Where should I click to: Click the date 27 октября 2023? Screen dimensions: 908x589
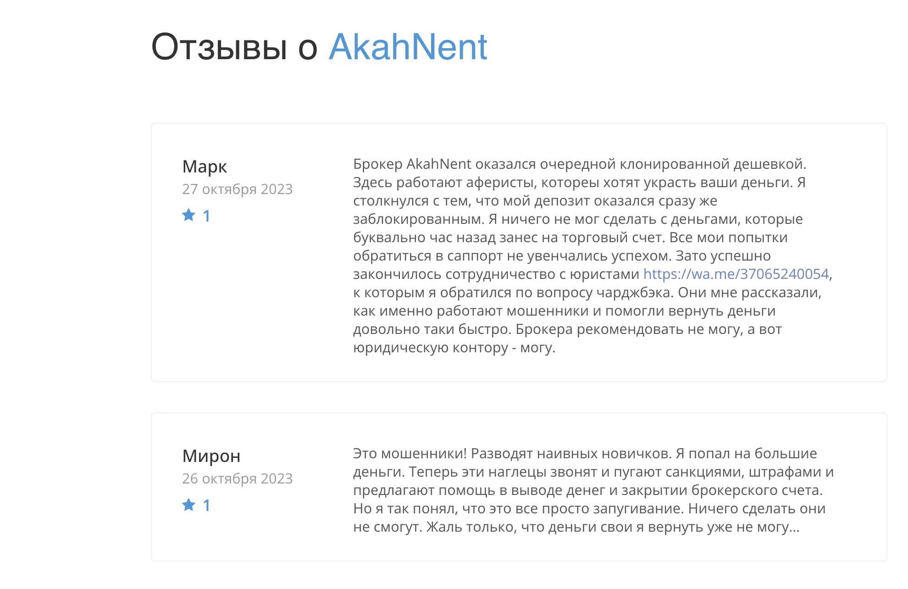point(238,189)
